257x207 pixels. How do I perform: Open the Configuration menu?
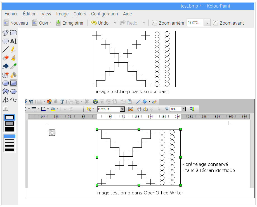(x=104, y=14)
